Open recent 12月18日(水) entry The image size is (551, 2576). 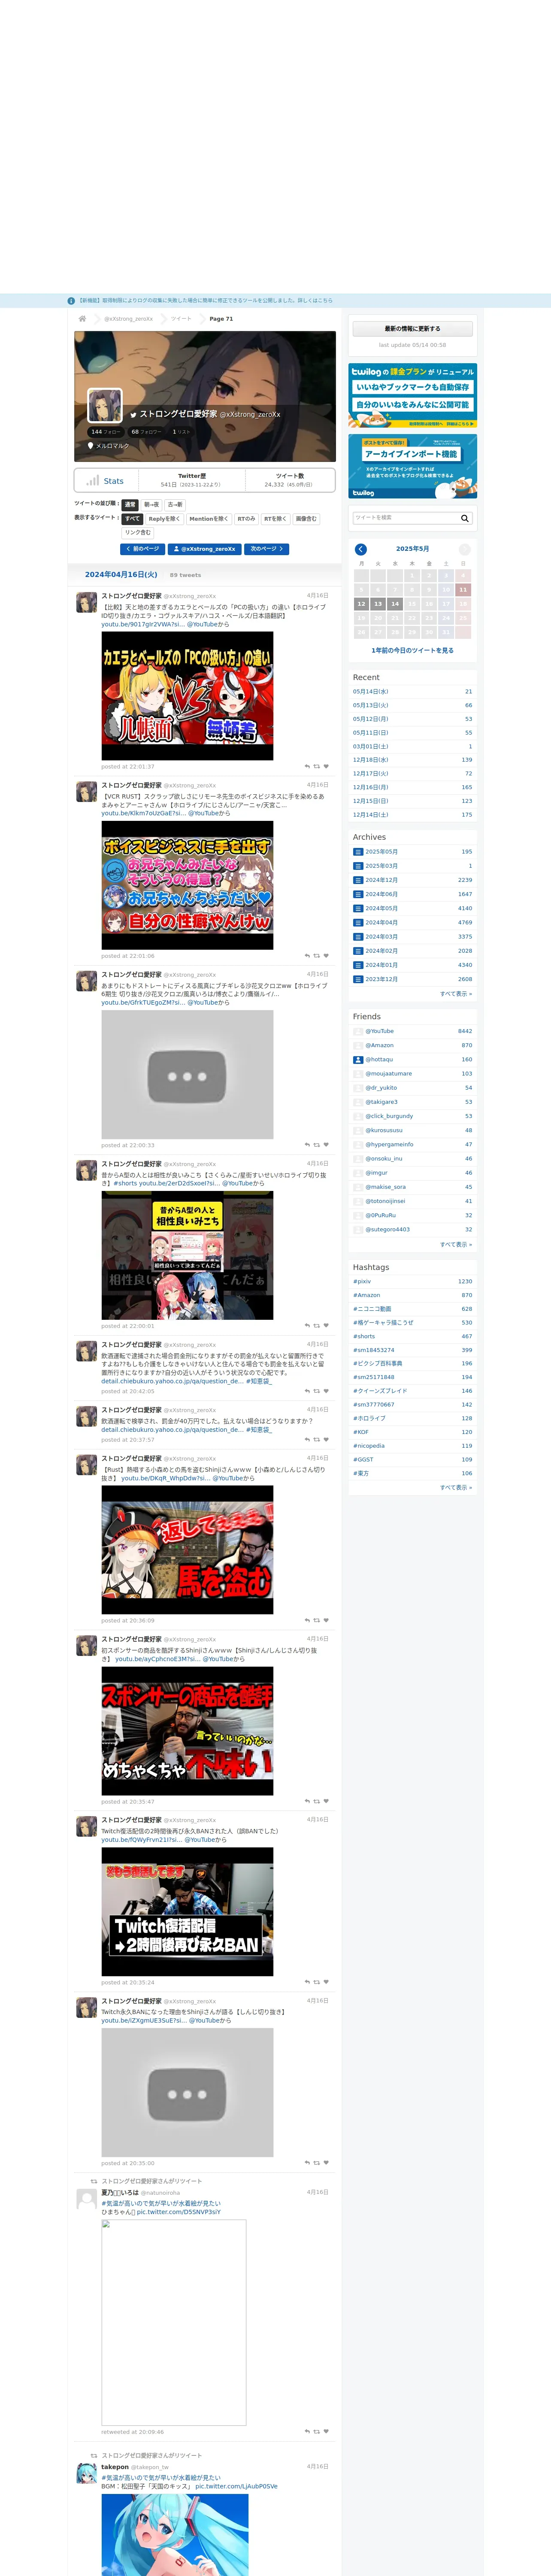click(x=412, y=760)
